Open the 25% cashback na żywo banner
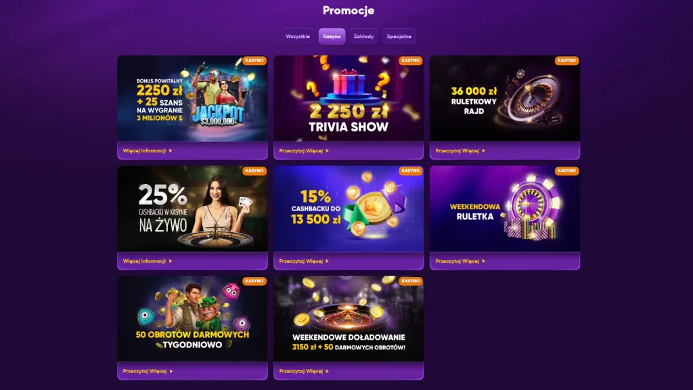 pyautogui.click(x=192, y=209)
